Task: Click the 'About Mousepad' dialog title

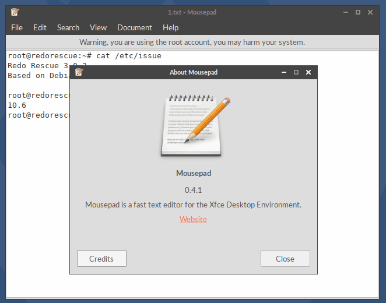Action: 194,72
